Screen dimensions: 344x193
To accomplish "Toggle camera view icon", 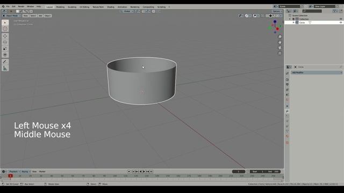I will coord(280,48).
